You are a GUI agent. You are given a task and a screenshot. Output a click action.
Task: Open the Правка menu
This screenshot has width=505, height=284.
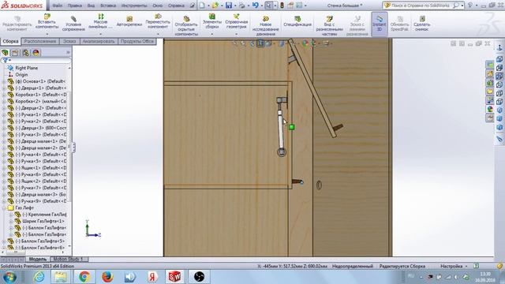tap(75, 6)
